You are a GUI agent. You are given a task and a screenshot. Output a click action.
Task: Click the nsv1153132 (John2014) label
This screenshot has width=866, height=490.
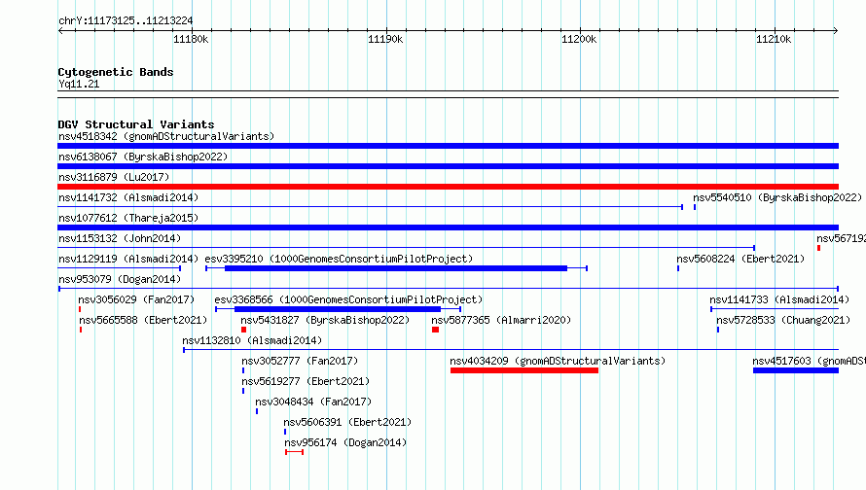120,238
